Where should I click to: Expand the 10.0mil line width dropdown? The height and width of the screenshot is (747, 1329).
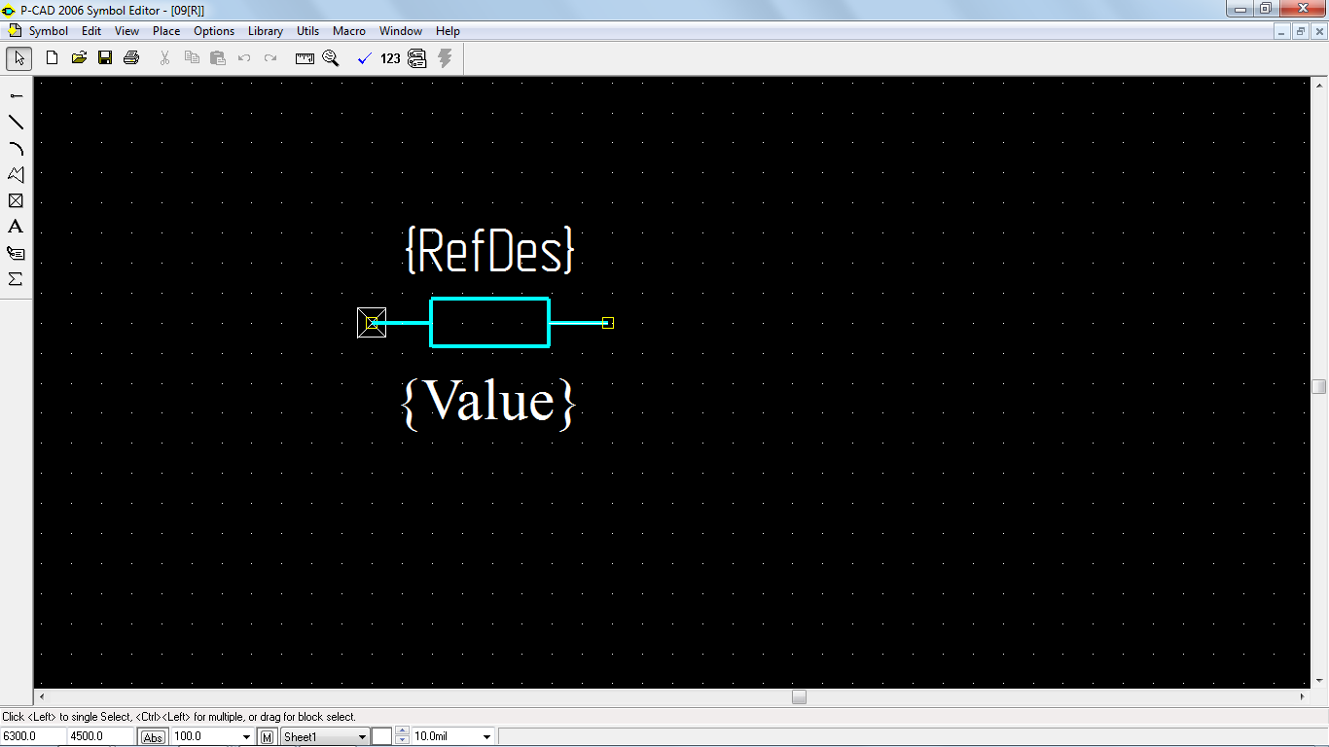pyautogui.click(x=486, y=737)
